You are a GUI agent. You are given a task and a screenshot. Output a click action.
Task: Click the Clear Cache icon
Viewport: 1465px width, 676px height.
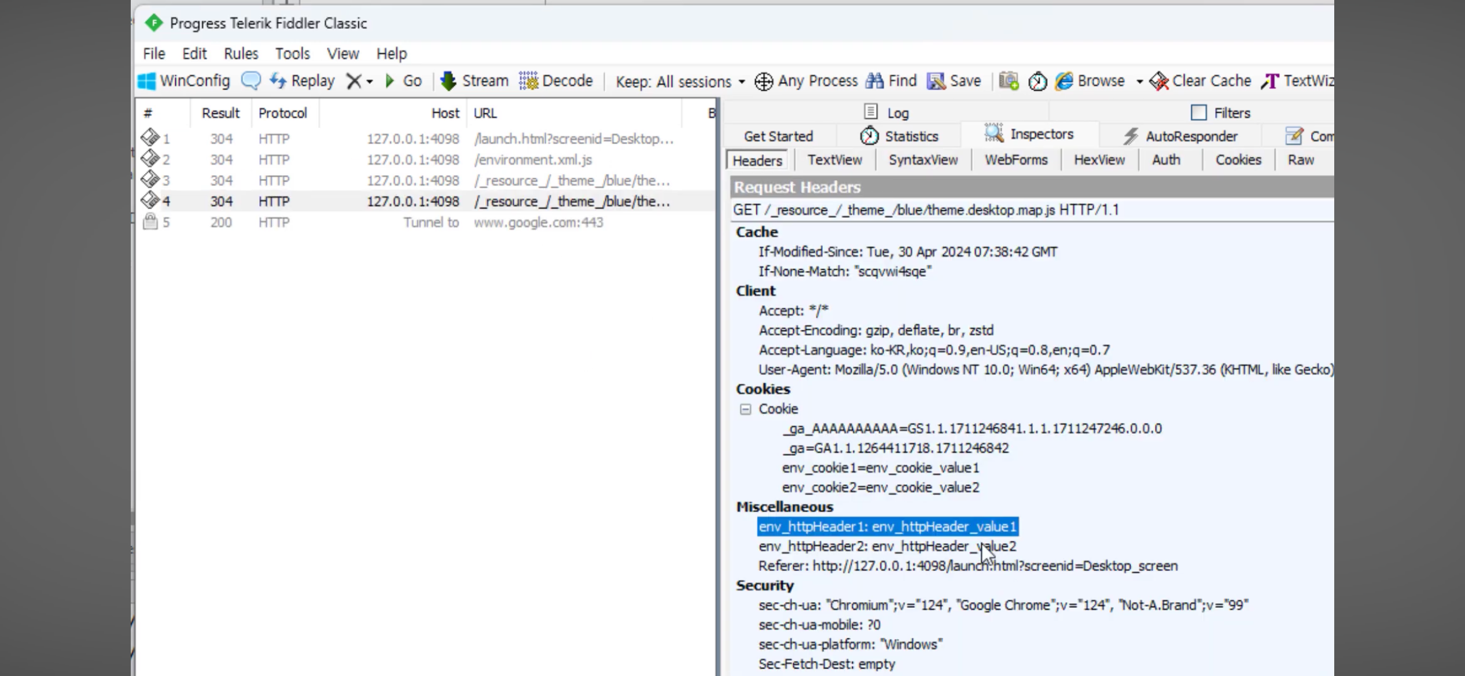point(1159,81)
